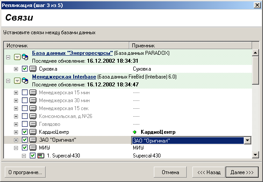Expand the Менеджерская 30 мин node
The width and height of the screenshot is (263, 182).
point(16,100)
